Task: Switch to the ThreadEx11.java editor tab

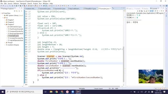Action: (x=90, y=9)
